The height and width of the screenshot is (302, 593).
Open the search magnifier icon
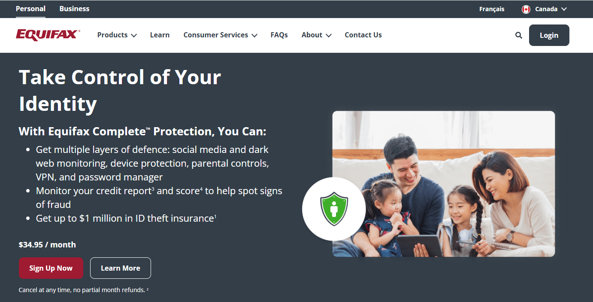coord(519,35)
